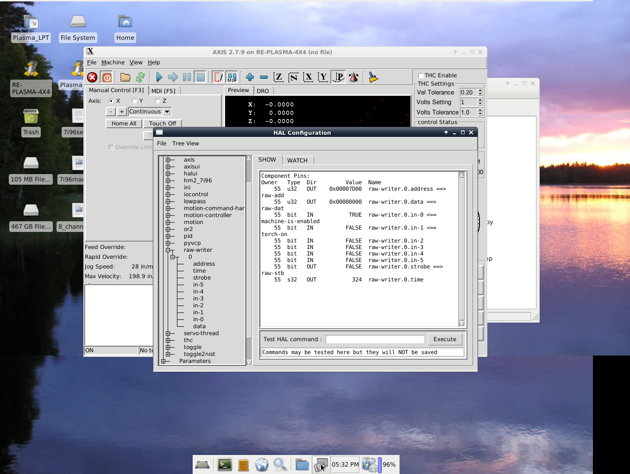
Task: Toggle the red Emergency Stop icon
Action: coord(92,77)
